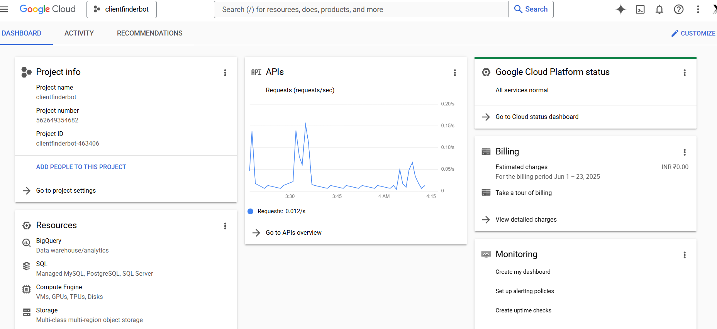
Task: Activate Cloud Shell terminal icon
Action: click(640, 9)
